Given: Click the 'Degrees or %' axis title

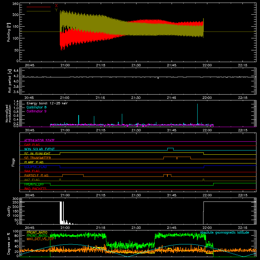Looking at the screenshot, I should pos(9,244).
